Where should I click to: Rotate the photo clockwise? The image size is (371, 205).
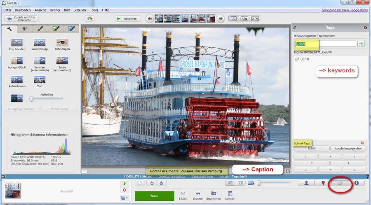tap(162, 183)
